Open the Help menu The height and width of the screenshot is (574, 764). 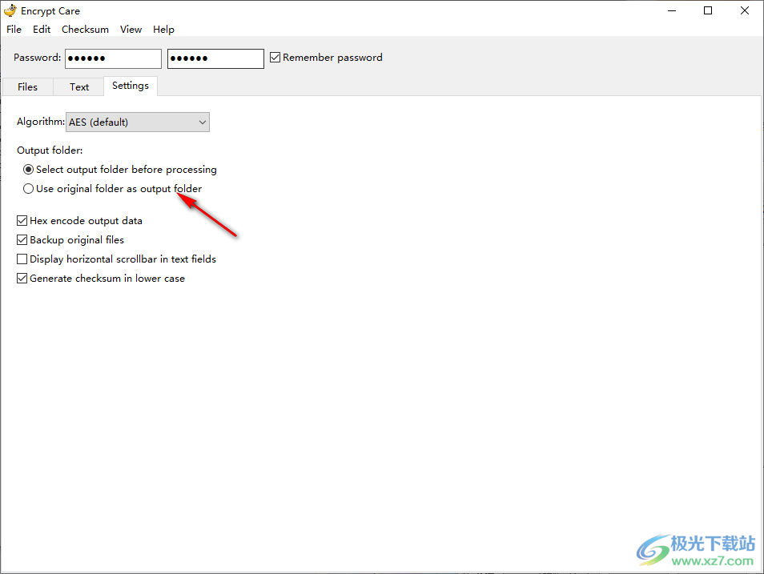[163, 30]
